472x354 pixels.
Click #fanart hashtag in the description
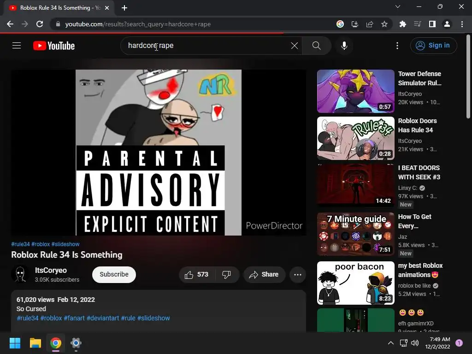(74, 318)
